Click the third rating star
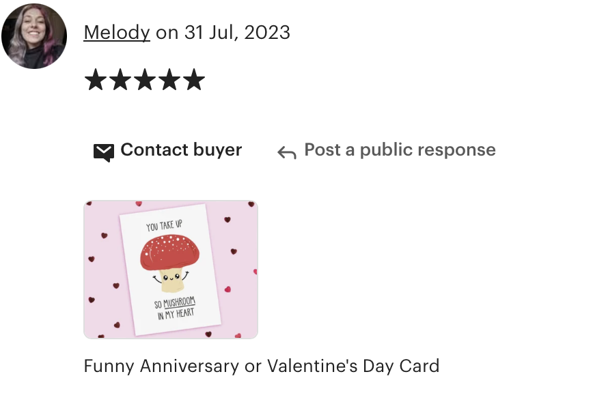Screen dimensions: 593x415 point(145,79)
